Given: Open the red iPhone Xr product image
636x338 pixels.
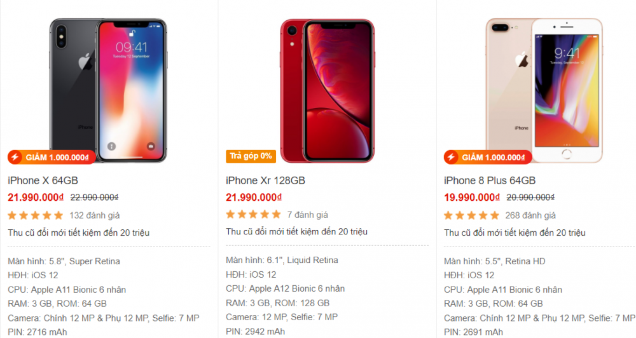Looking at the screenshot, I should [328, 91].
